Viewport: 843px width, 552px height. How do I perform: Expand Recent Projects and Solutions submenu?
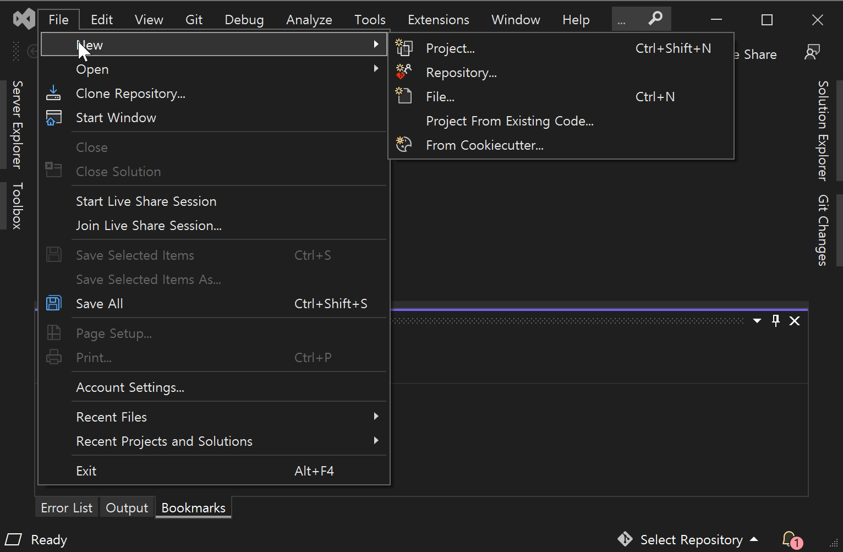376,441
